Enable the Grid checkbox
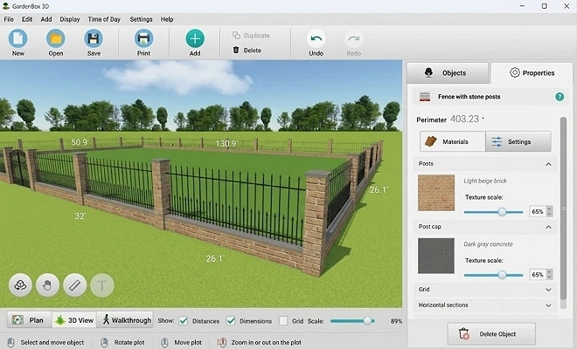This screenshot has width=577, height=349. (x=283, y=321)
